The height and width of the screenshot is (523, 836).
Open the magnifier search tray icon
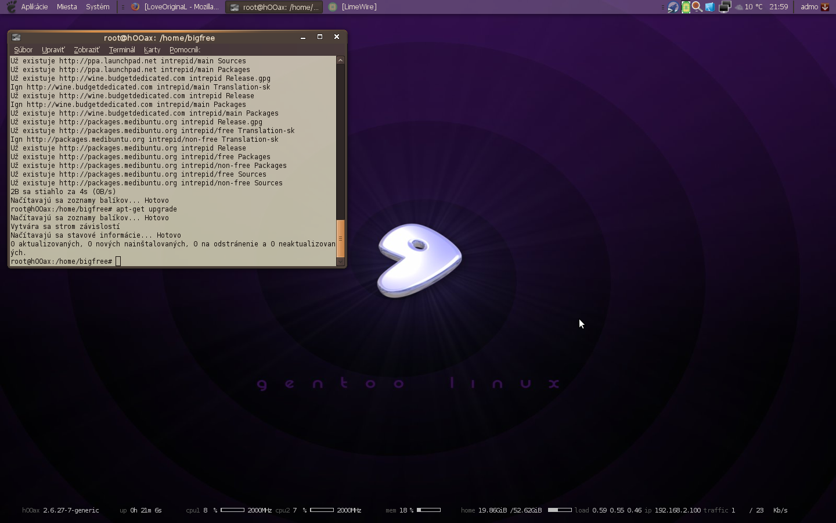(x=697, y=7)
